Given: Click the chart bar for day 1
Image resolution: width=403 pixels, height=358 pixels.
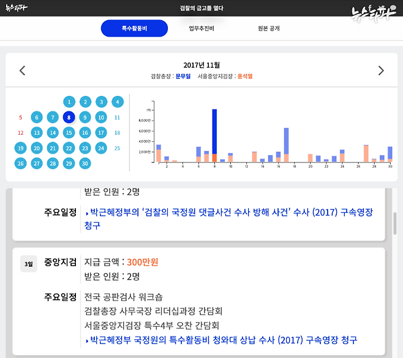Looking at the screenshot, I should click(x=159, y=154).
